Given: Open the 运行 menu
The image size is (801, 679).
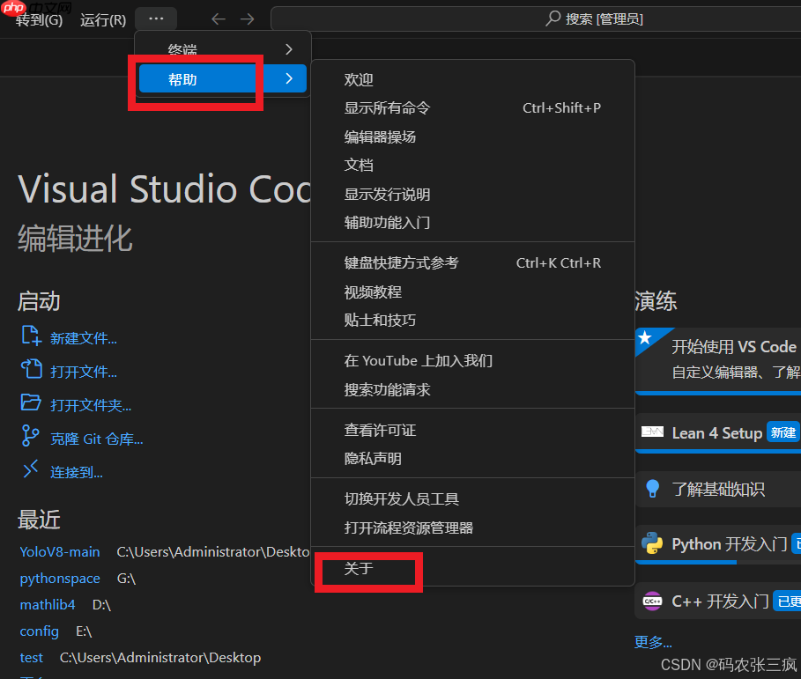Looking at the screenshot, I should pos(101,18).
